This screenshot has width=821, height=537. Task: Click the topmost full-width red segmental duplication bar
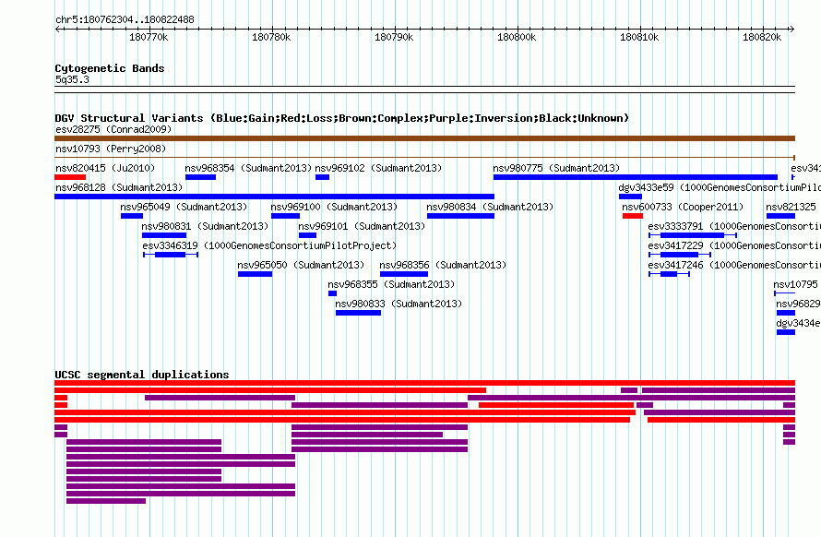coord(424,383)
